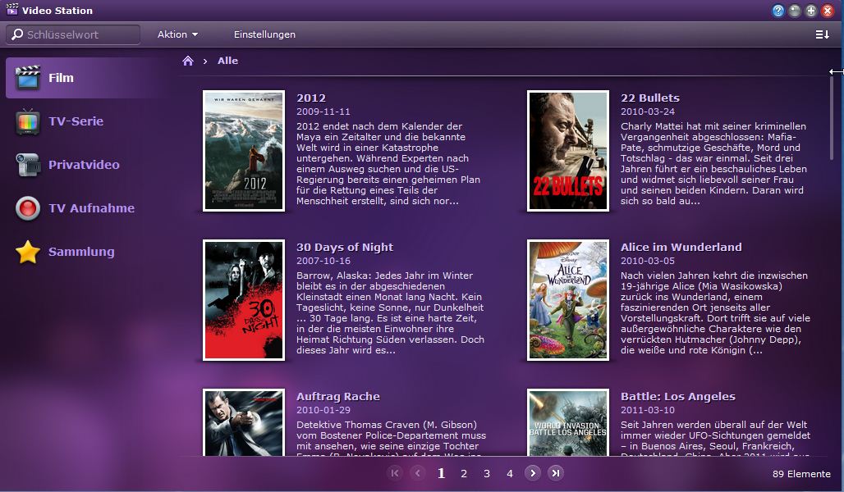Viewport: 844px width, 492px height.
Task: Click the Battle: Los Angeles title
Action: click(677, 396)
